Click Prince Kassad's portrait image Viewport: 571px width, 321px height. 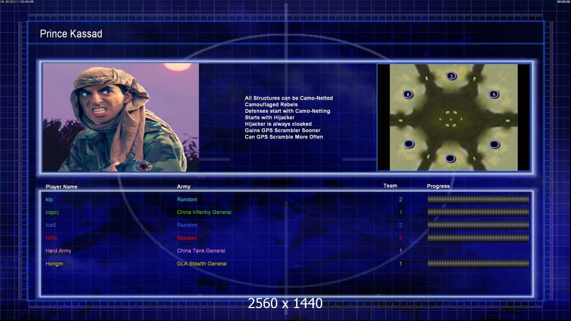pos(121,117)
